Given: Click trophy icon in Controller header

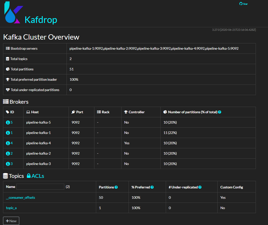Looking at the screenshot, I should click(x=126, y=112).
